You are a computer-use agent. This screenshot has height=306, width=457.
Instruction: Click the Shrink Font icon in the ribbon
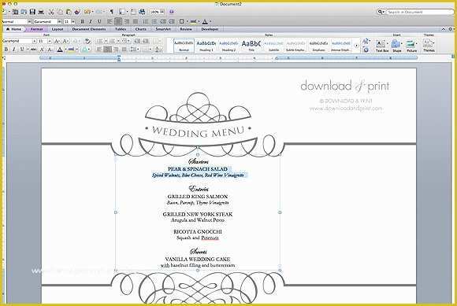(65, 41)
